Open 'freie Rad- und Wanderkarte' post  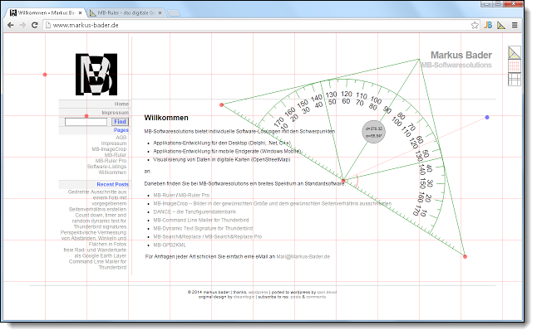(x=96, y=253)
